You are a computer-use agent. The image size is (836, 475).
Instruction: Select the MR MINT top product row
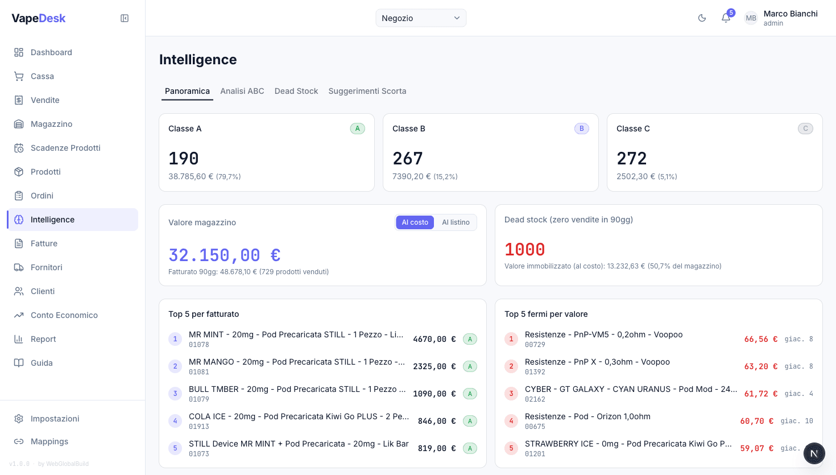318,338
